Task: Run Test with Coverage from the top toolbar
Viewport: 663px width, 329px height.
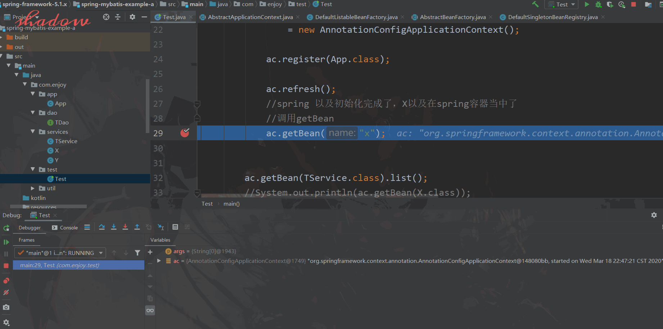Action: coord(610,4)
